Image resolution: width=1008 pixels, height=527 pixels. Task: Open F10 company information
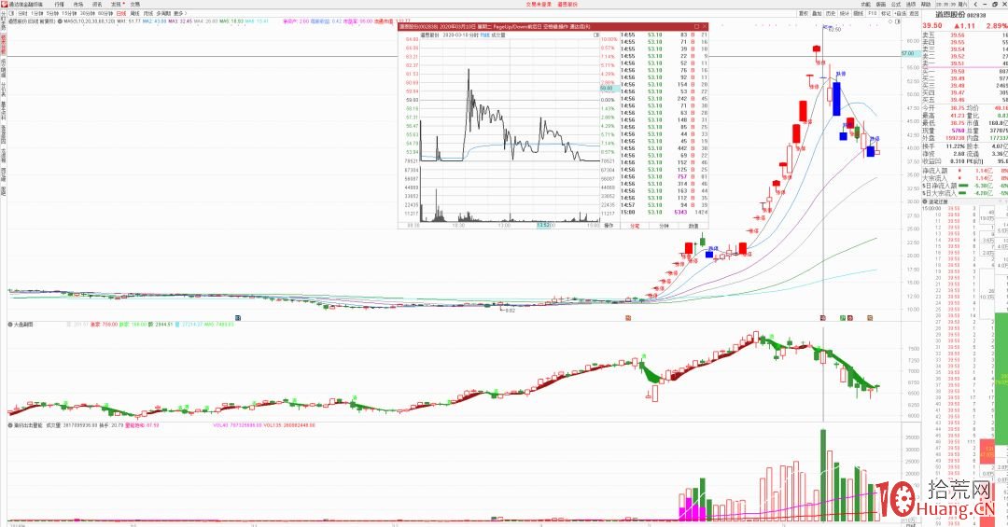click(x=873, y=13)
